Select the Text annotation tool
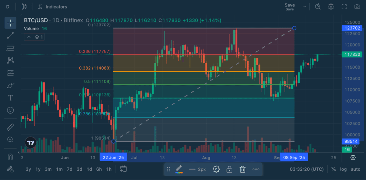The width and height of the screenshot is (366, 180). (10, 98)
